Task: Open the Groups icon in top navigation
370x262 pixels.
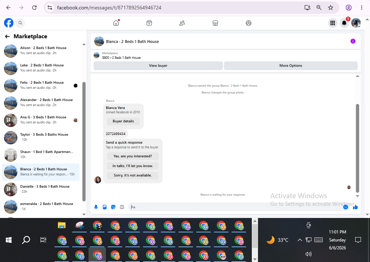Action: tap(249, 23)
